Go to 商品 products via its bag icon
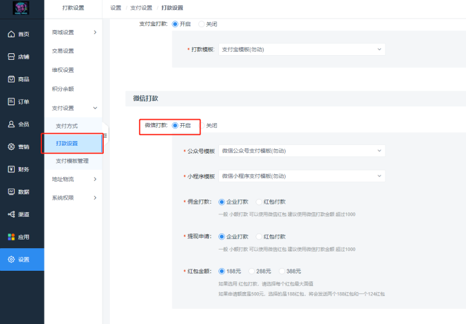Viewport: 466px width, 324px height. [x=11, y=79]
